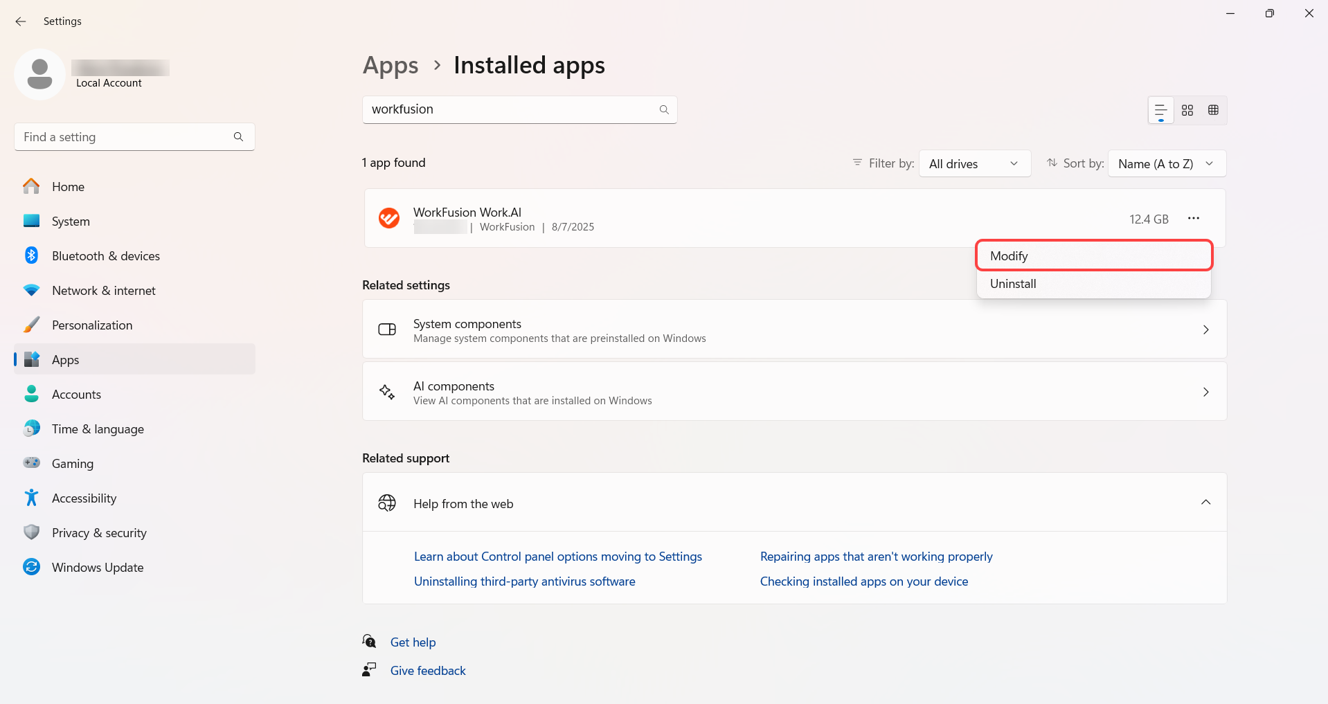The width and height of the screenshot is (1328, 704).
Task: Click the Accessibility sidebar label
Action: click(x=84, y=498)
